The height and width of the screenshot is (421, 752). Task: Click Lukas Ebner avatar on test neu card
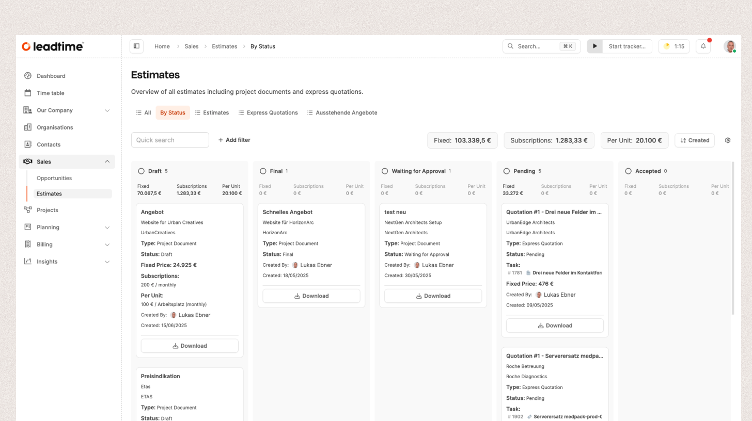417,265
